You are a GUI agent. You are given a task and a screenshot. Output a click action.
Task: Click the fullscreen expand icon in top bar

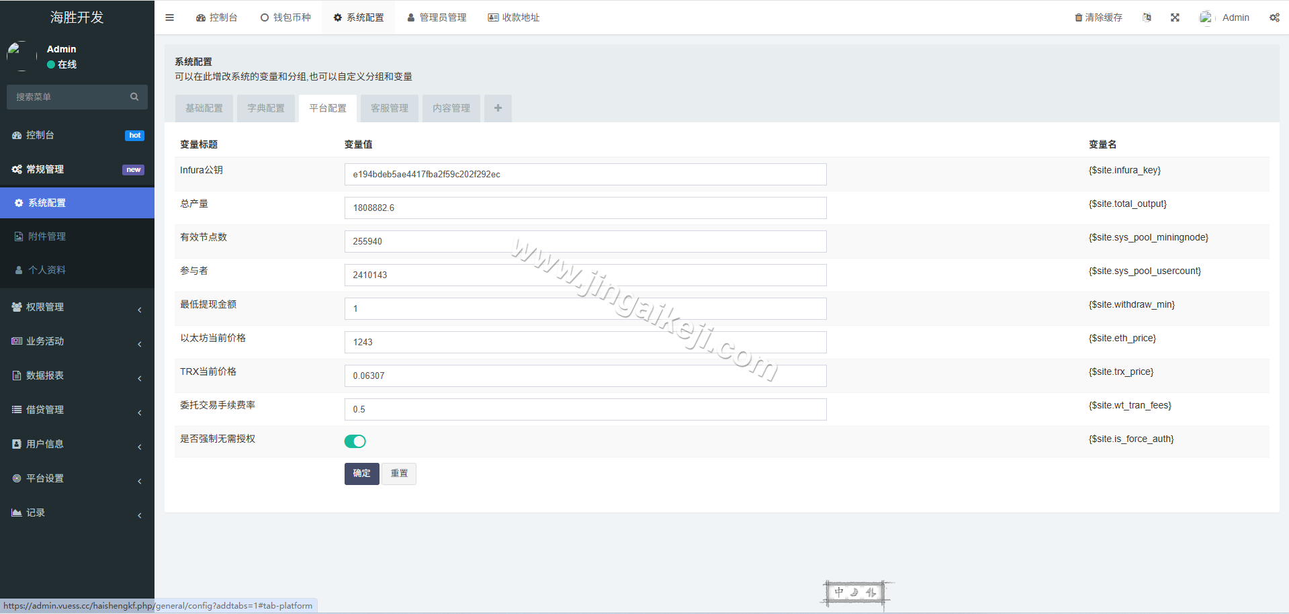click(x=1174, y=17)
